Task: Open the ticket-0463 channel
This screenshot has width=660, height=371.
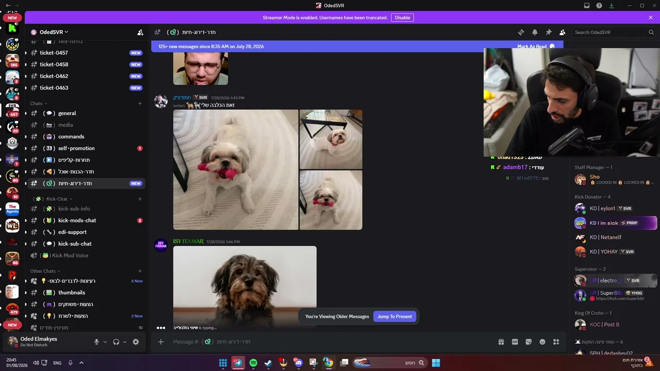Action: click(x=86, y=88)
